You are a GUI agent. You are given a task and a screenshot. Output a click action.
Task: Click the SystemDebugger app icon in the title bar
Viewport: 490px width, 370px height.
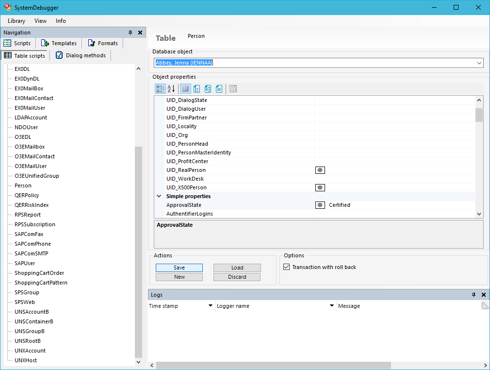(x=8, y=7)
